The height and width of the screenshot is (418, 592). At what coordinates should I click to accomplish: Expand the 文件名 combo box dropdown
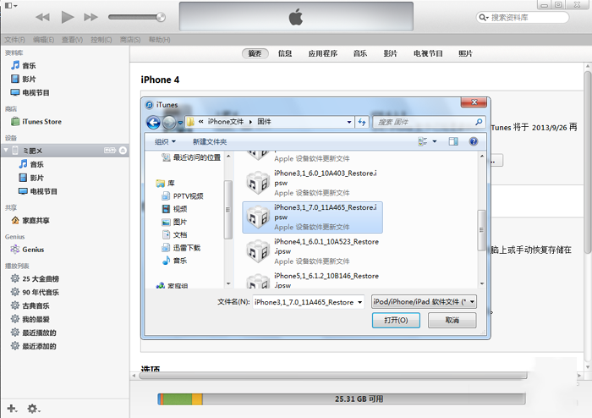(360, 302)
